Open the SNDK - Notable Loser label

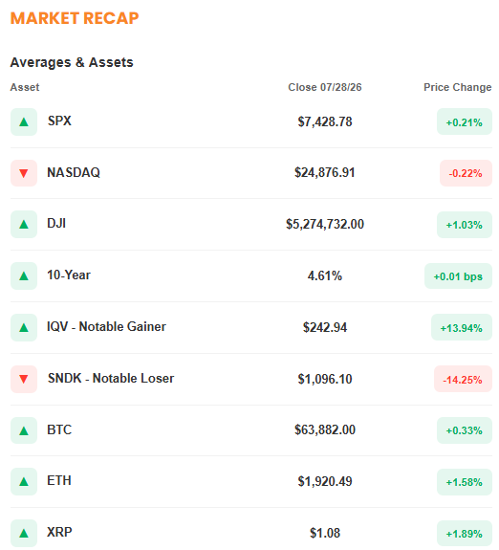(x=111, y=378)
